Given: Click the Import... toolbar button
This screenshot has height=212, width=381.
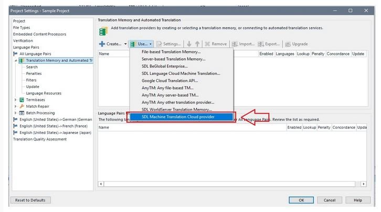Looking at the screenshot, I should (x=243, y=44).
